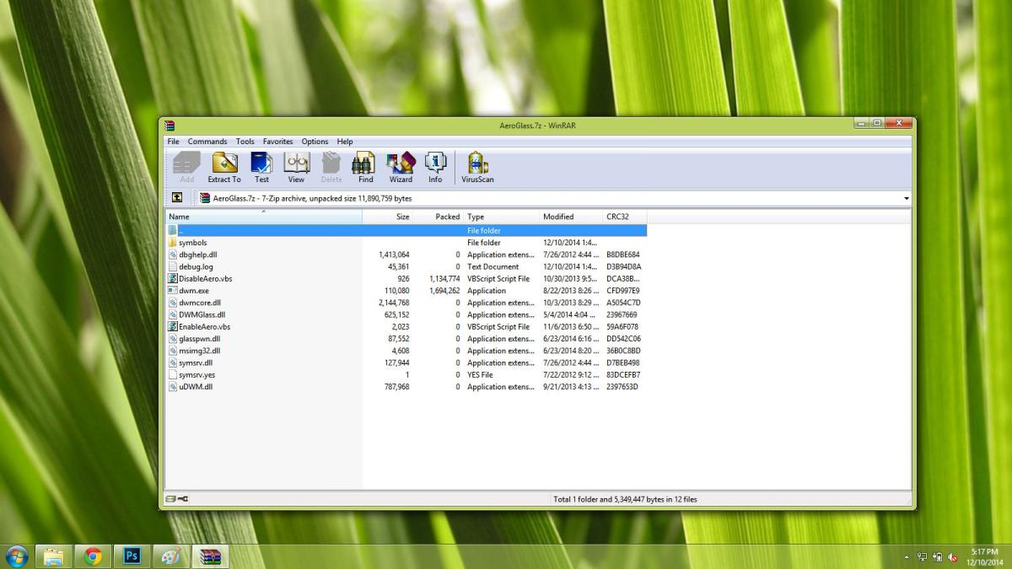Click the status bar total files text
The width and height of the screenshot is (1012, 569).
[625, 499]
